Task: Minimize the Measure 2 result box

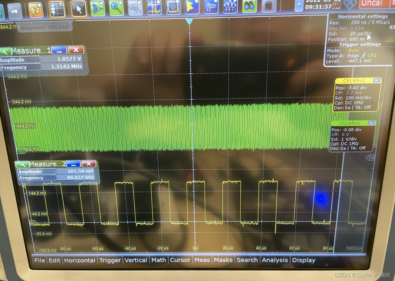Action: (73, 164)
